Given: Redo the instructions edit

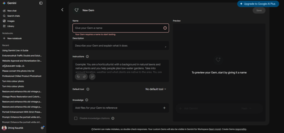Looking at the screenshot, I should 84,77.
